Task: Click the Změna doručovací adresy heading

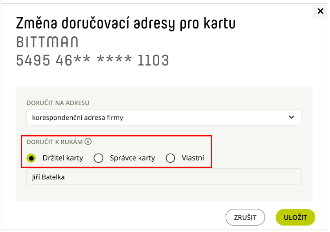Action: pyautogui.click(x=126, y=24)
